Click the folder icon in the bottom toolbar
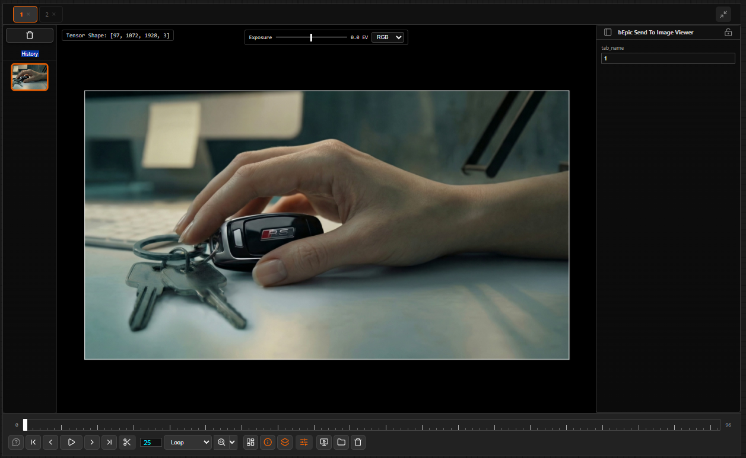 coord(341,442)
